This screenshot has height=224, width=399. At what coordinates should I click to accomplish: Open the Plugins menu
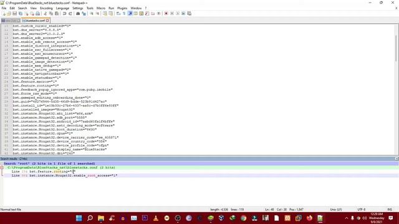tap(122, 8)
